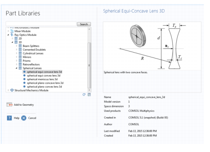Viewport: 210px width, 152px height.
Task: Click the plano concave lens part bullet icon
Action: click(x=24, y=83)
